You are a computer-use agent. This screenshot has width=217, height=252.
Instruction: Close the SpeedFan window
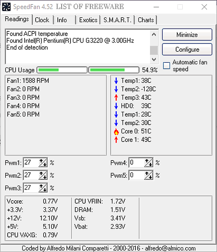pyautogui.click(x=204, y=7)
